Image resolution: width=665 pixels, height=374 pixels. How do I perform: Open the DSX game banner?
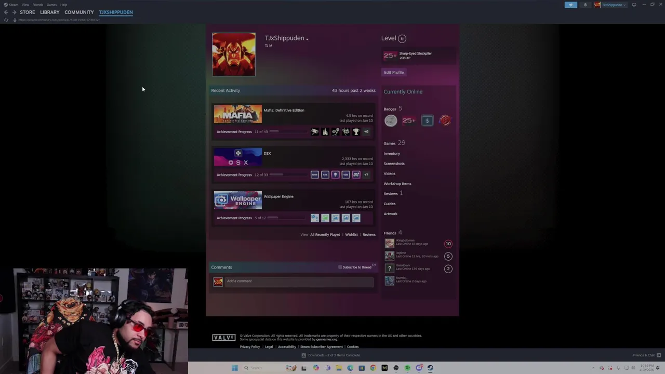click(x=238, y=157)
